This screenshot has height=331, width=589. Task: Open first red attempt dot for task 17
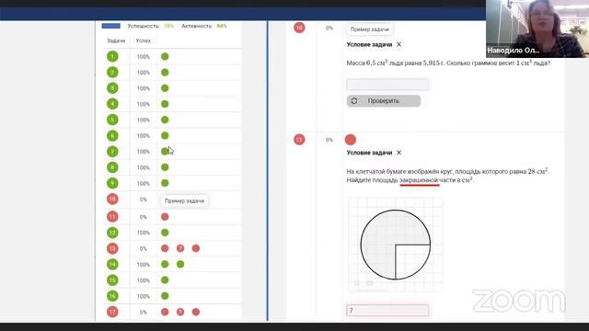tap(165, 312)
